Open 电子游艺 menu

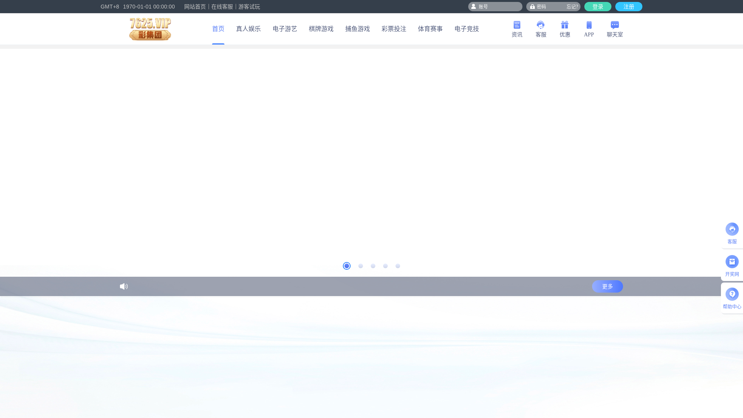[x=285, y=29]
